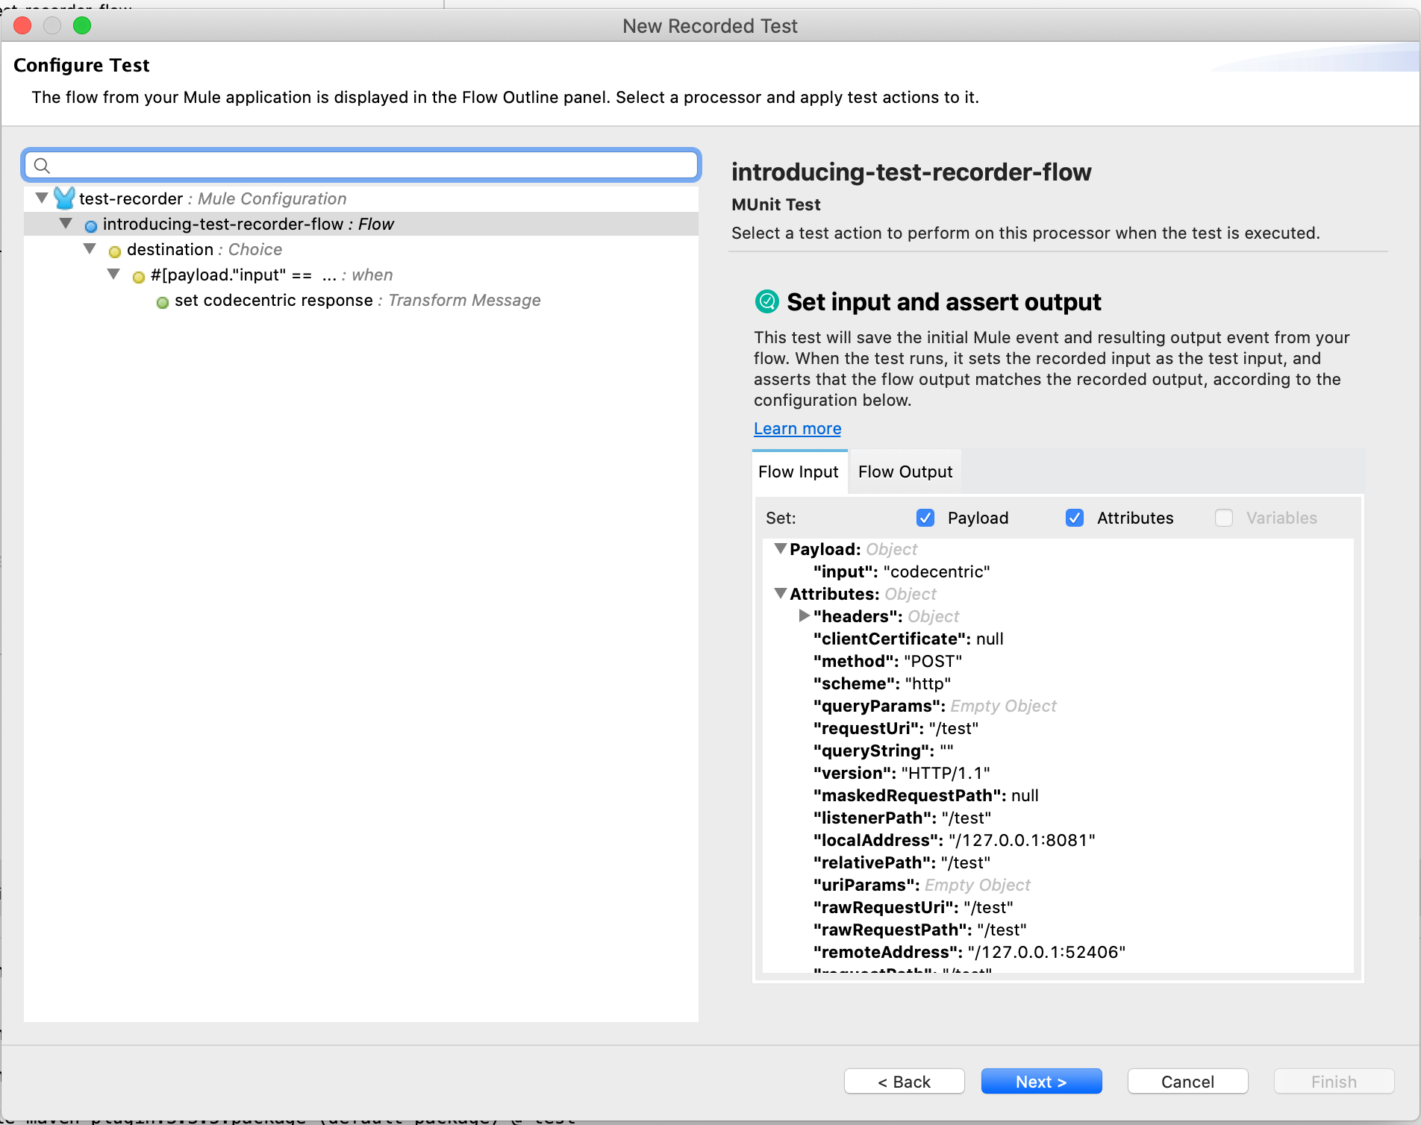
Task: Uncheck the Attributes checkbox
Action: 1075,518
